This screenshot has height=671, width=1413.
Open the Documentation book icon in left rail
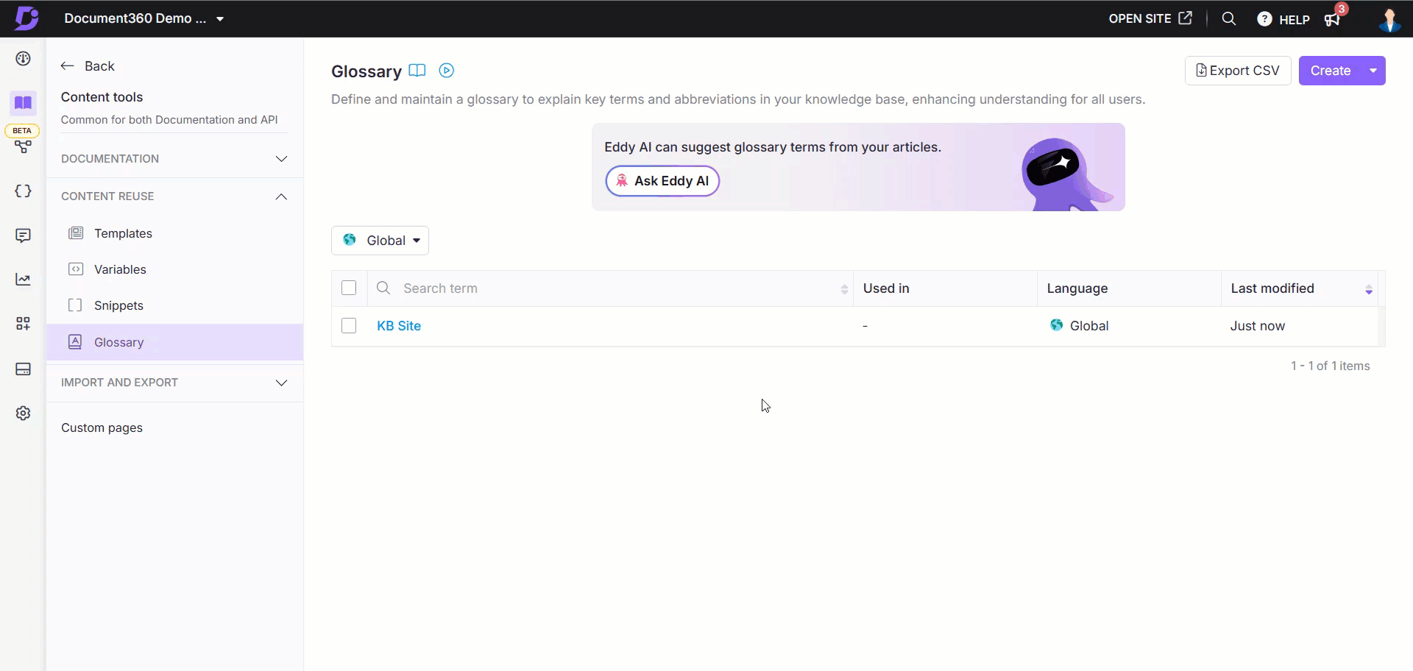point(24,103)
